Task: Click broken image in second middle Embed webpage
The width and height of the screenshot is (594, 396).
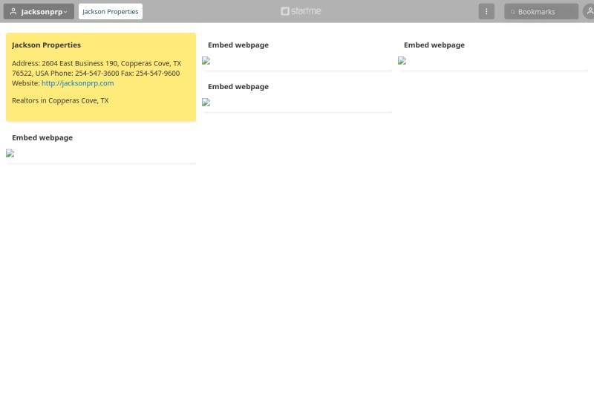Action: (x=206, y=103)
